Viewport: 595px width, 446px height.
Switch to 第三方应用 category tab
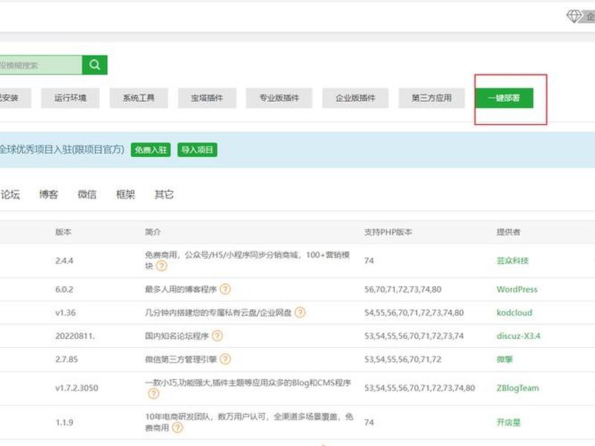(431, 98)
